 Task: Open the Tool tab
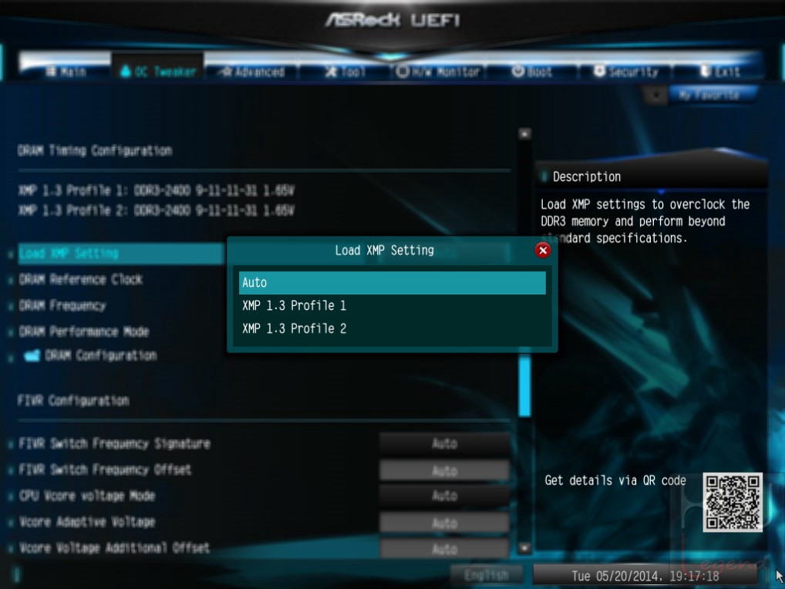[x=345, y=72]
